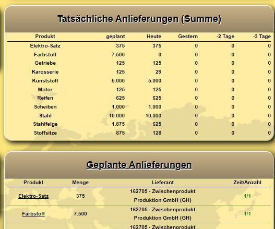The width and height of the screenshot is (275, 229).
Task: Click the Farbstoff planned amount 7.500 in the top table
Action: click(x=118, y=55)
